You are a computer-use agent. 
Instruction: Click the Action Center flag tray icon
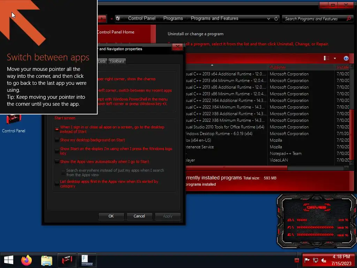pyautogui.click(x=307, y=260)
